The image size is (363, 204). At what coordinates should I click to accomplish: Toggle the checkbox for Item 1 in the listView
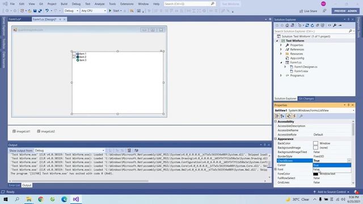[x=74, y=54]
